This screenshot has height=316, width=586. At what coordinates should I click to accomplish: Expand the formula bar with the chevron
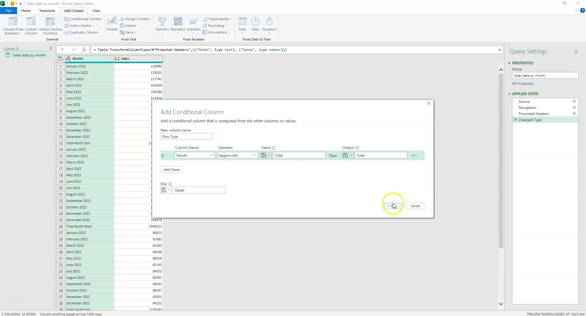[x=500, y=50]
